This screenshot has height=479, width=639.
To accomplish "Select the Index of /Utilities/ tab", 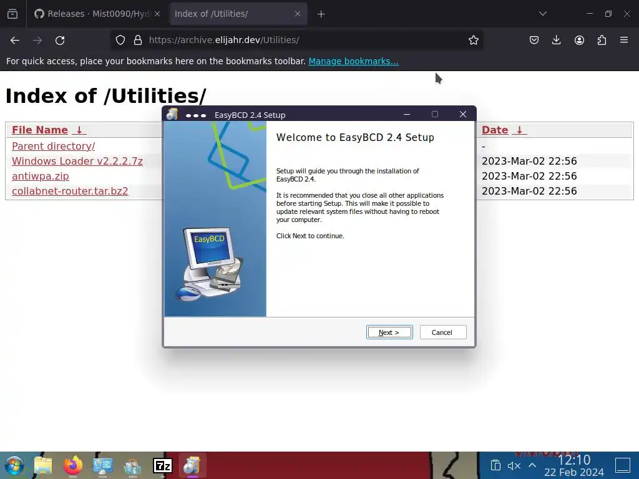I will pos(238,14).
